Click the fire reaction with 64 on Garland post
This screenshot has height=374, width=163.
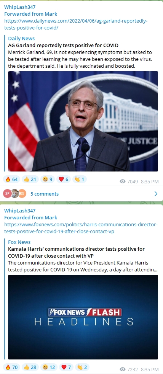(x=12, y=179)
